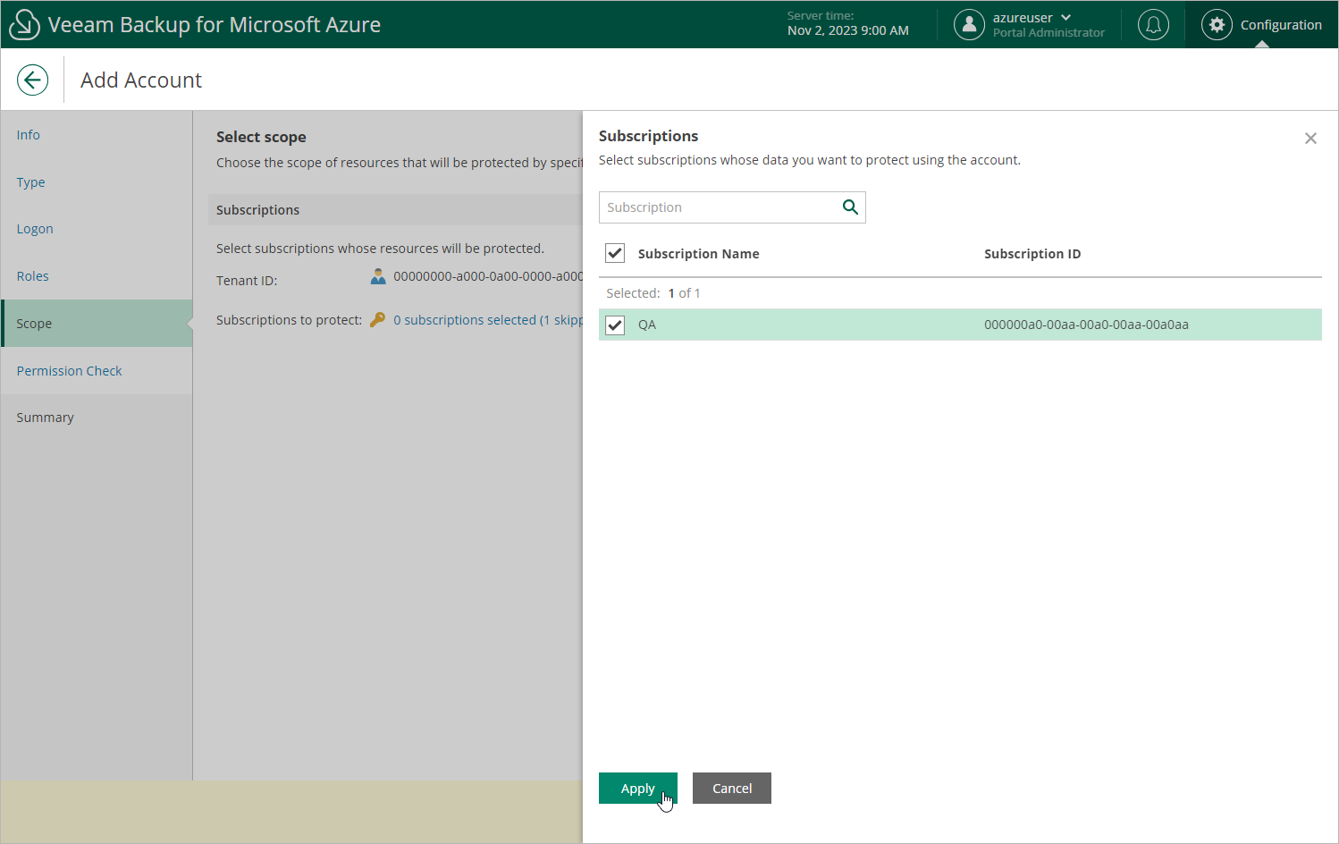Close the Subscriptions panel

[1310, 138]
